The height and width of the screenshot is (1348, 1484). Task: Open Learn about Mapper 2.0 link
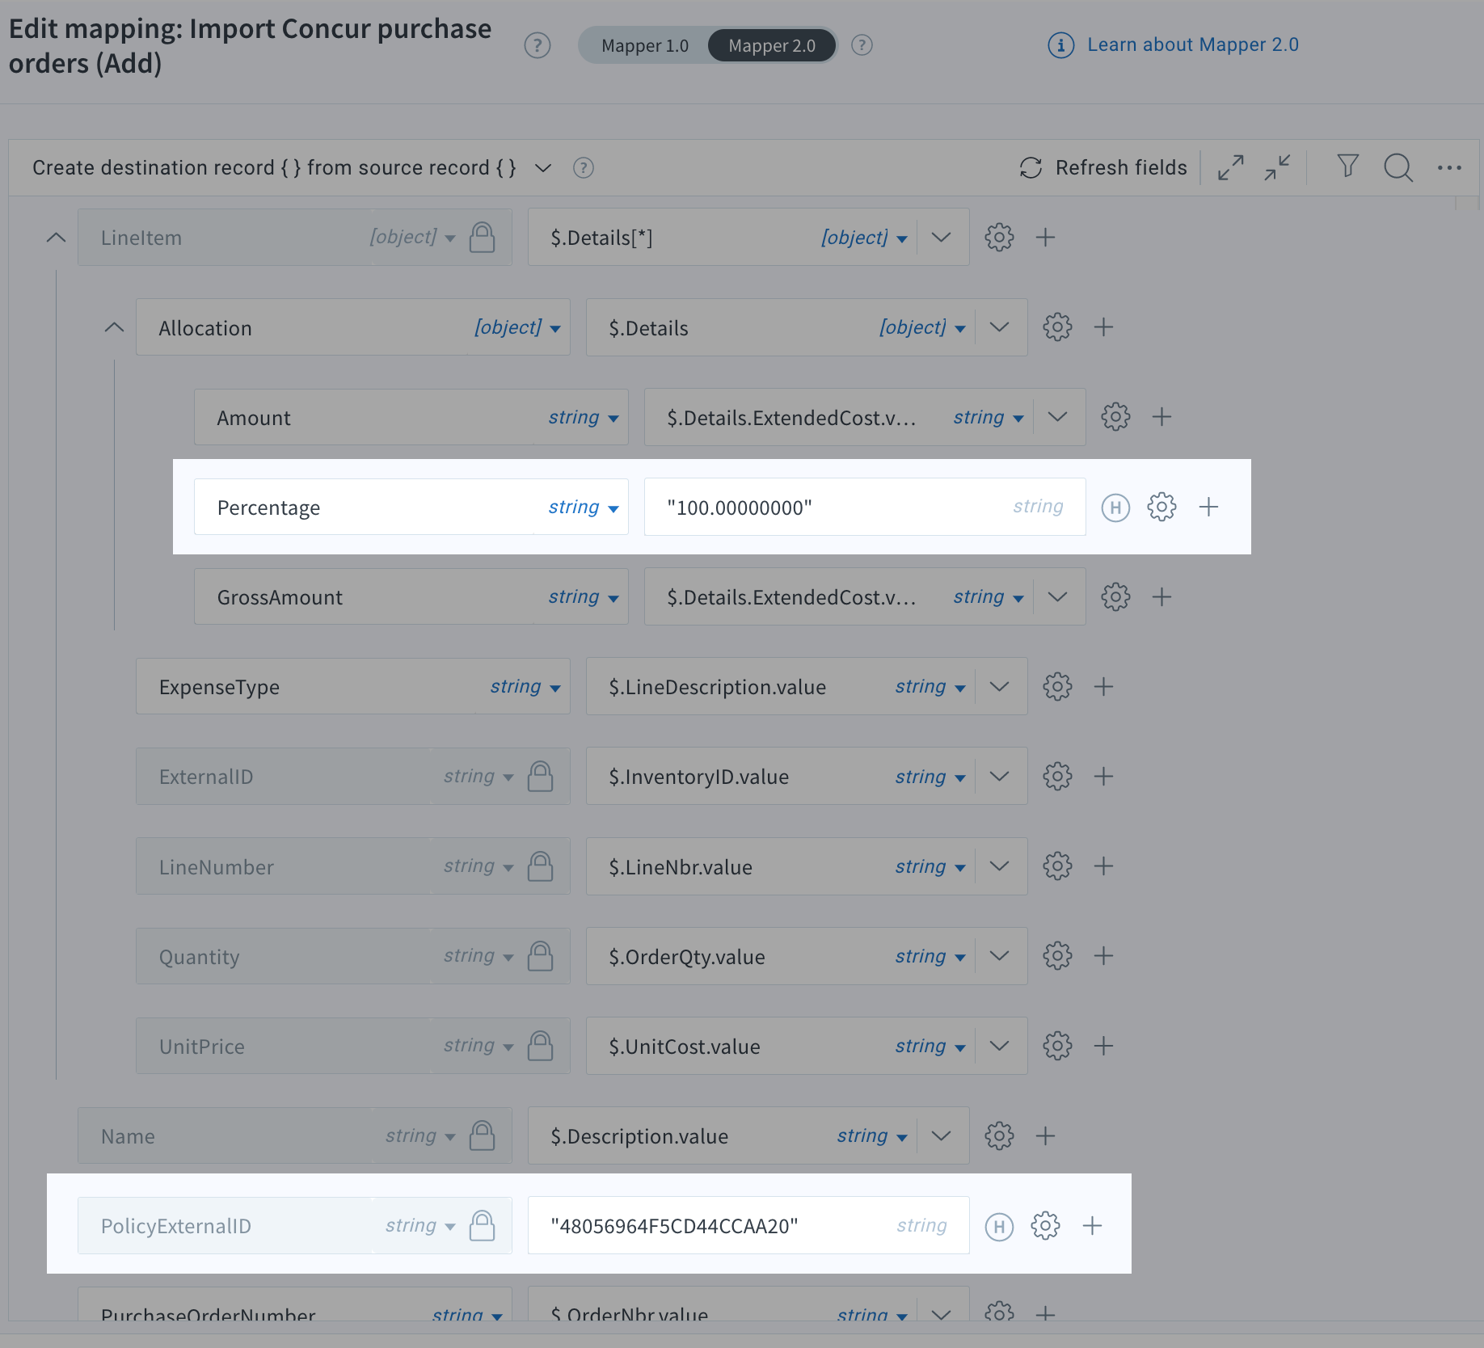point(1192,44)
